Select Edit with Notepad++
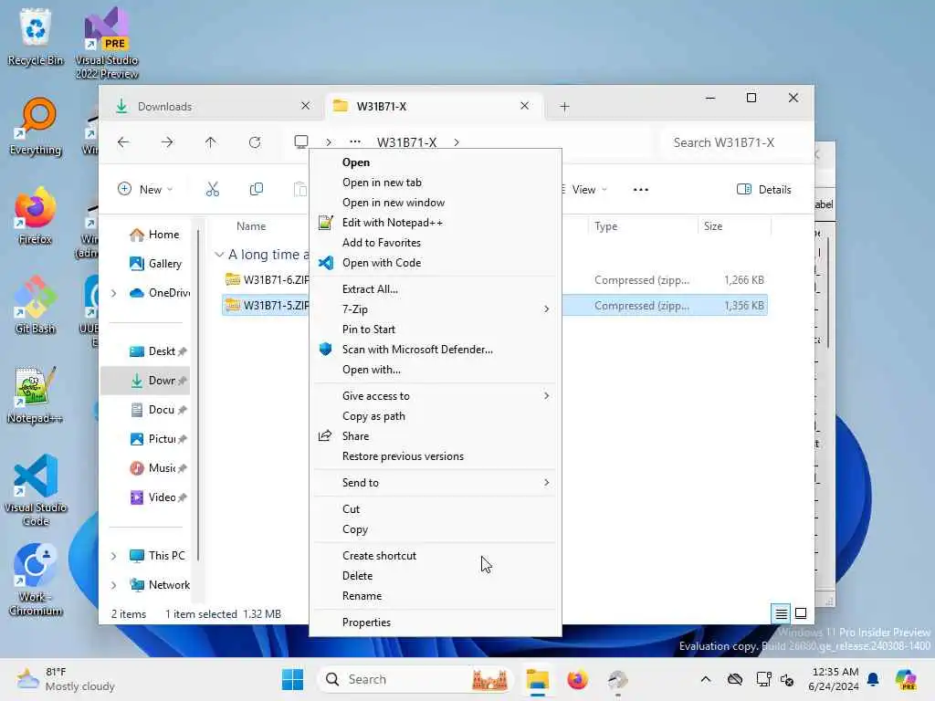 [435, 223]
